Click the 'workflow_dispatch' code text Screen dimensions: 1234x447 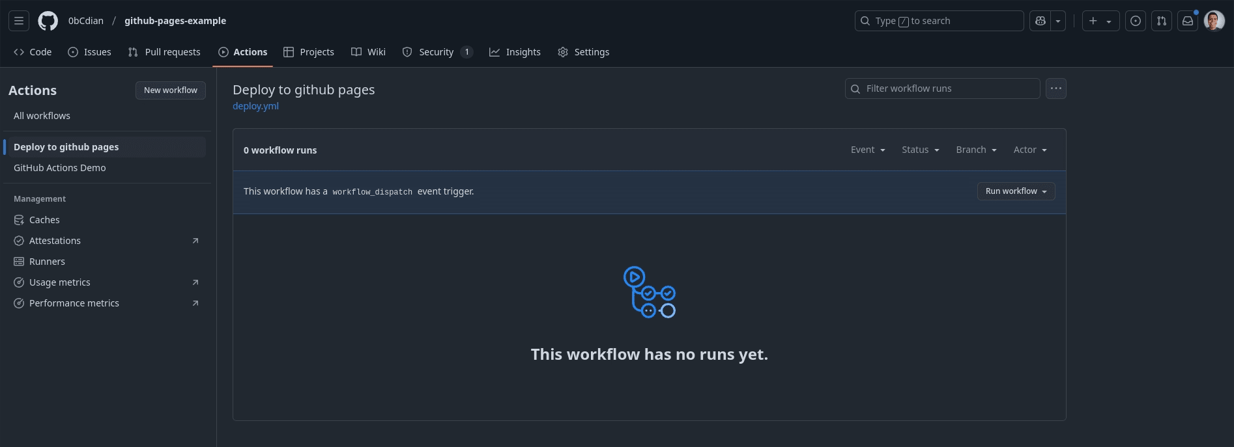373,192
